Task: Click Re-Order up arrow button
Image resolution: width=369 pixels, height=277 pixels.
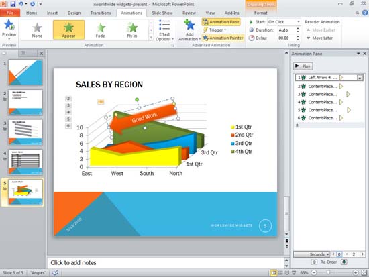Action: 315,262
